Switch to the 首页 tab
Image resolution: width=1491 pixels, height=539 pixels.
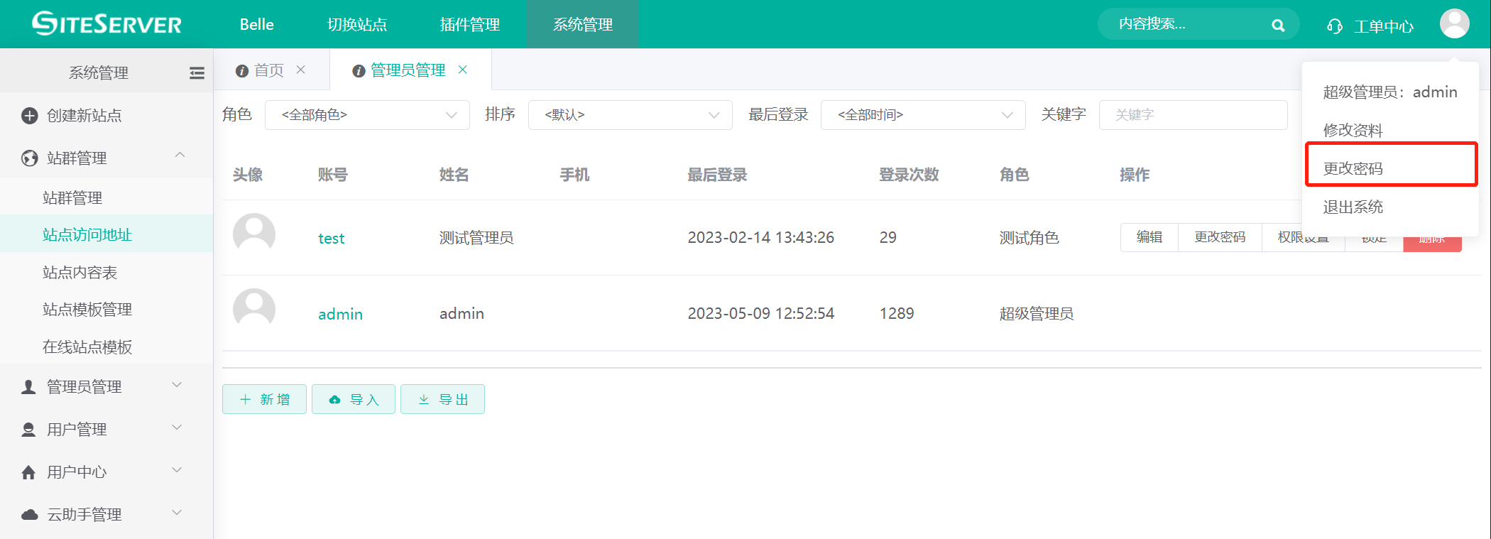pos(269,70)
